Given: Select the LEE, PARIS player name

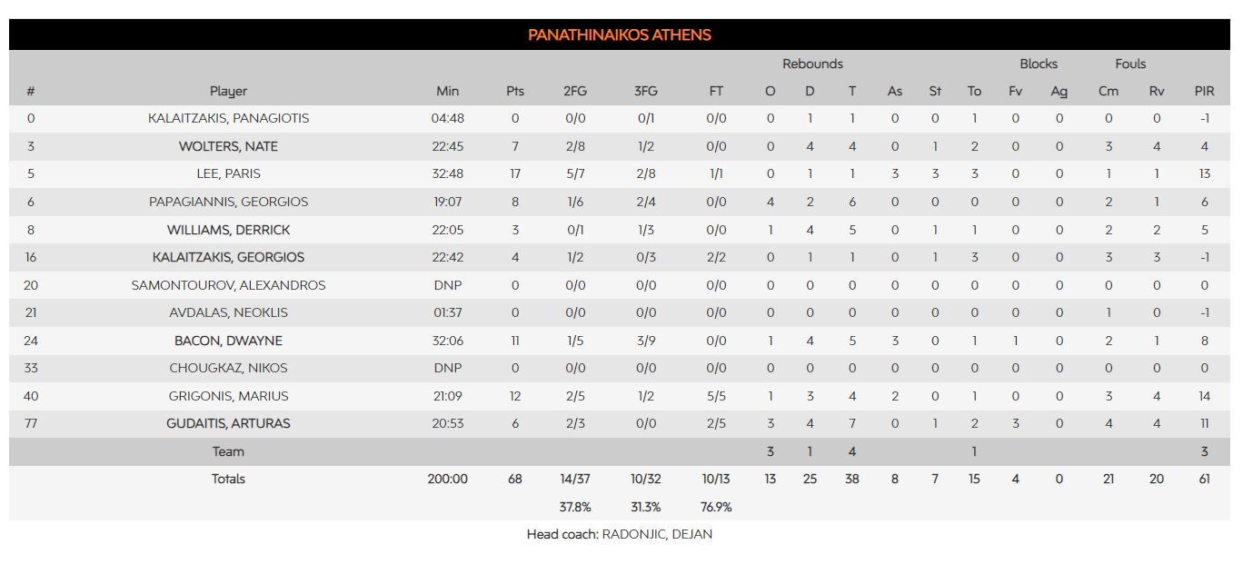Looking at the screenshot, I should click(228, 173).
